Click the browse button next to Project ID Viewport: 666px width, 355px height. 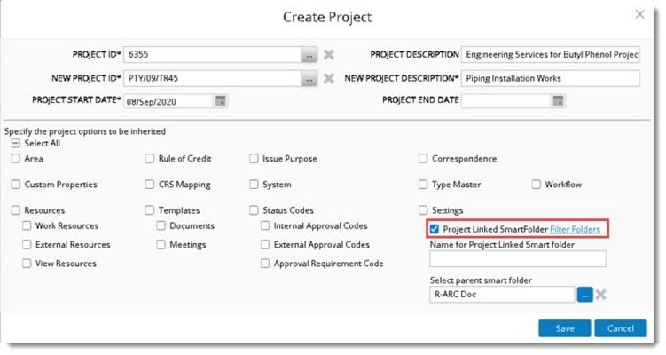pyautogui.click(x=309, y=55)
